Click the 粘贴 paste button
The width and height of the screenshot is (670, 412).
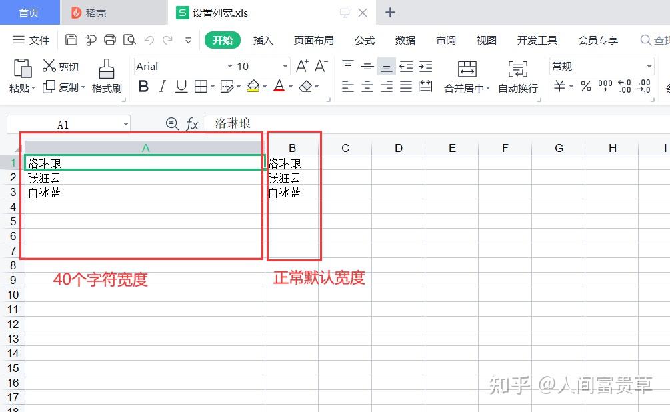coord(22,77)
